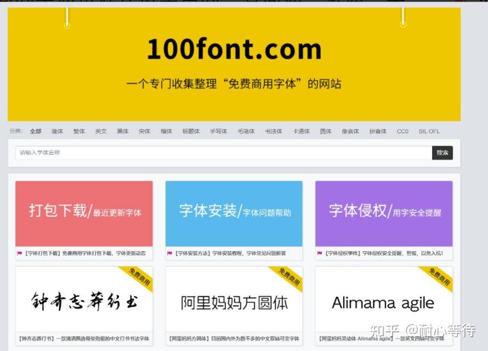Screen dimensions: 488x351
Task: Click the 分类: label
Action: [x=16, y=131]
